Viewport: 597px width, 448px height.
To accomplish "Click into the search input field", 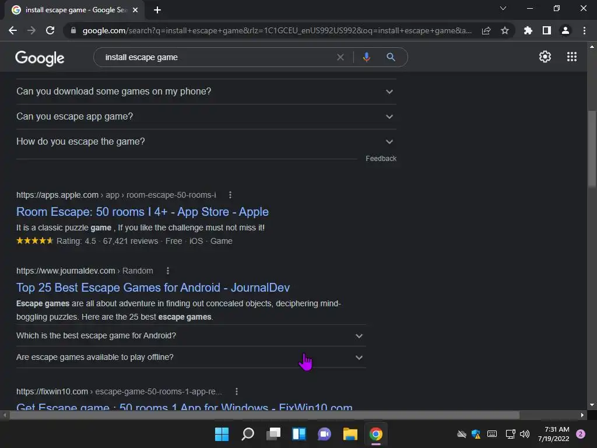I will pos(217,57).
